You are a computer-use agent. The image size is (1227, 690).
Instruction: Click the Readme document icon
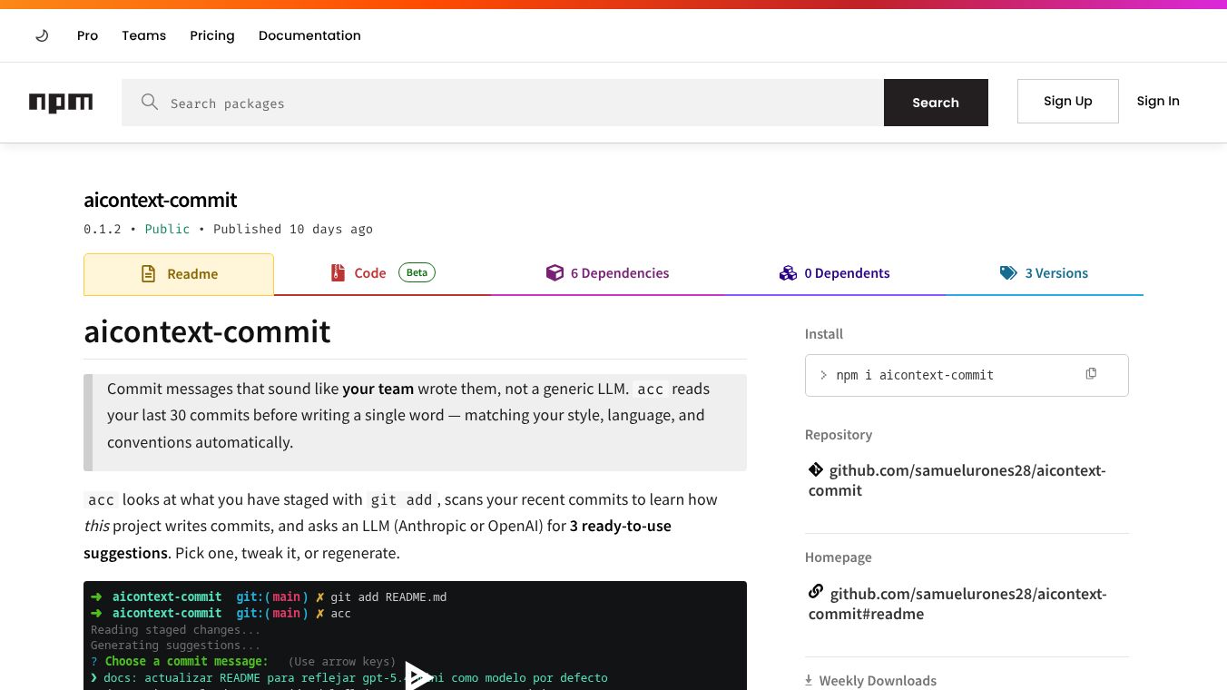point(148,274)
